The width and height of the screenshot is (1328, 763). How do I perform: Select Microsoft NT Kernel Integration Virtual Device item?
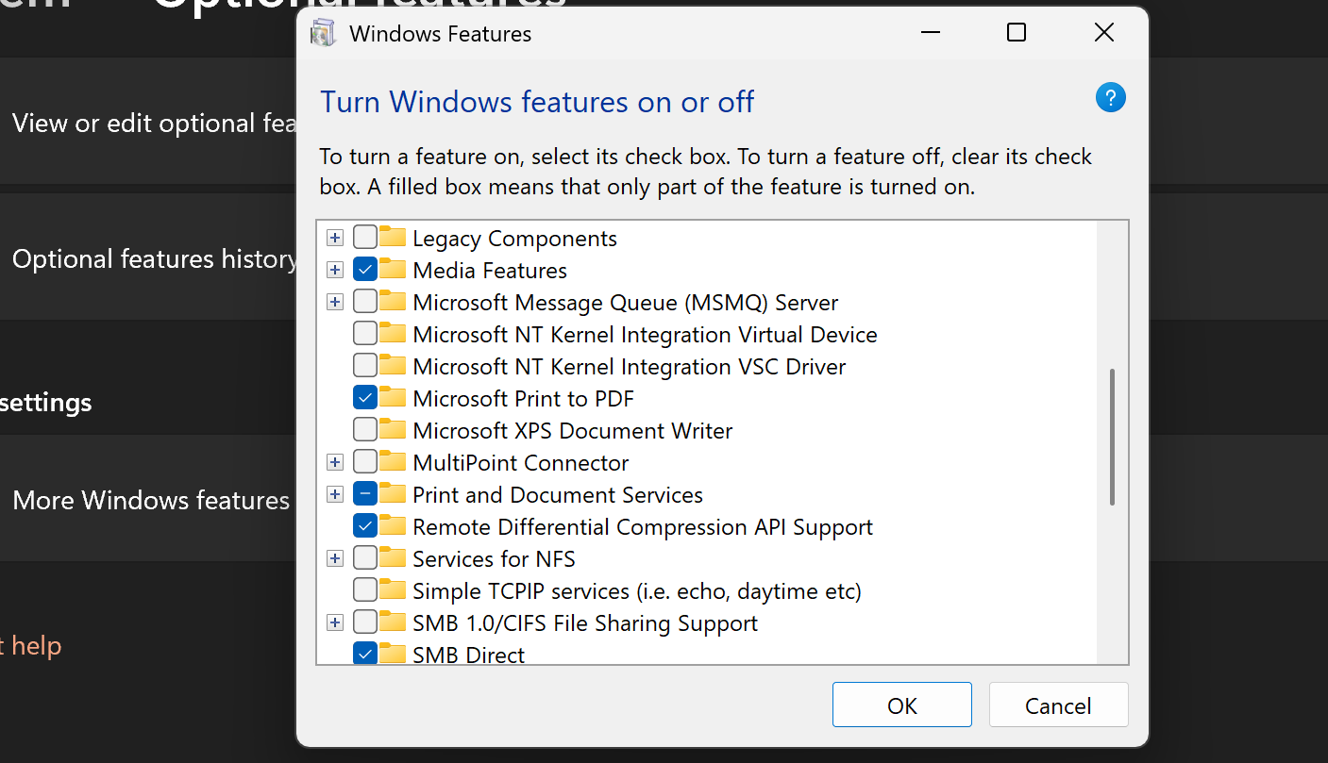(645, 335)
